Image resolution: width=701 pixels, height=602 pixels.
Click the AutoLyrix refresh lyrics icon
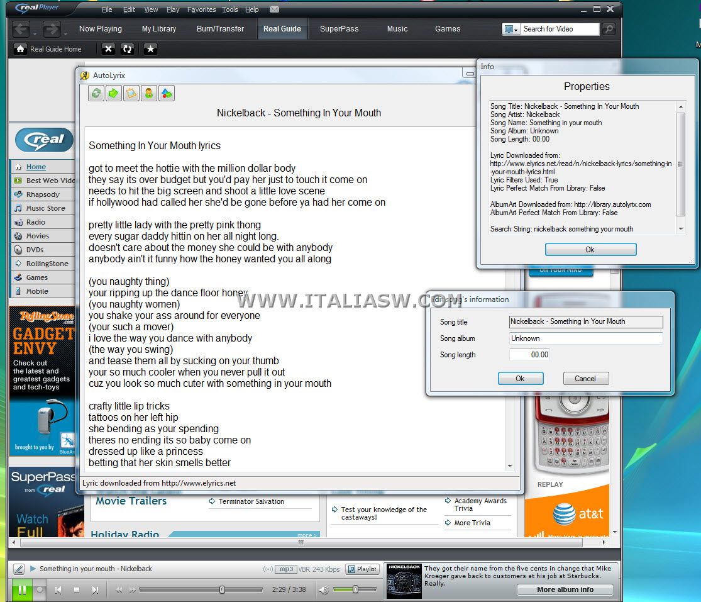(96, 94)
